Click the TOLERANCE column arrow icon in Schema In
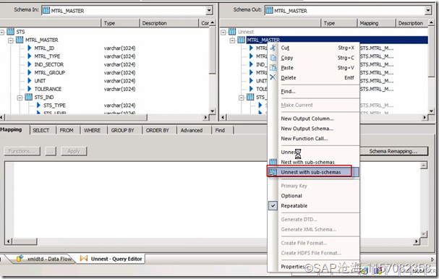 30,89
